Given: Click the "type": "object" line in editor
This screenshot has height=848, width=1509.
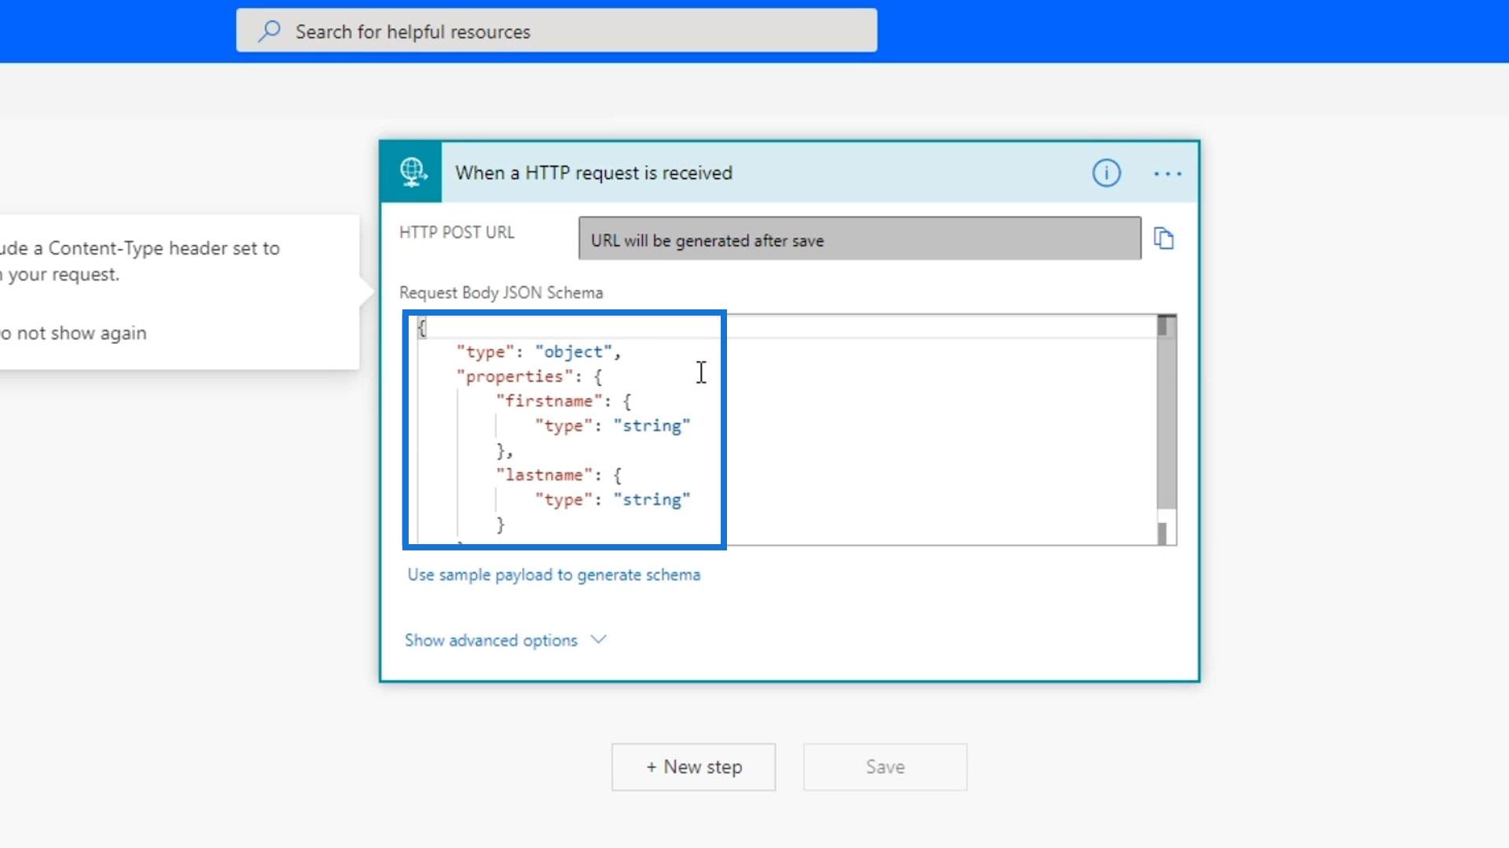Looking at the screenshot, I should tap(538, 352).
